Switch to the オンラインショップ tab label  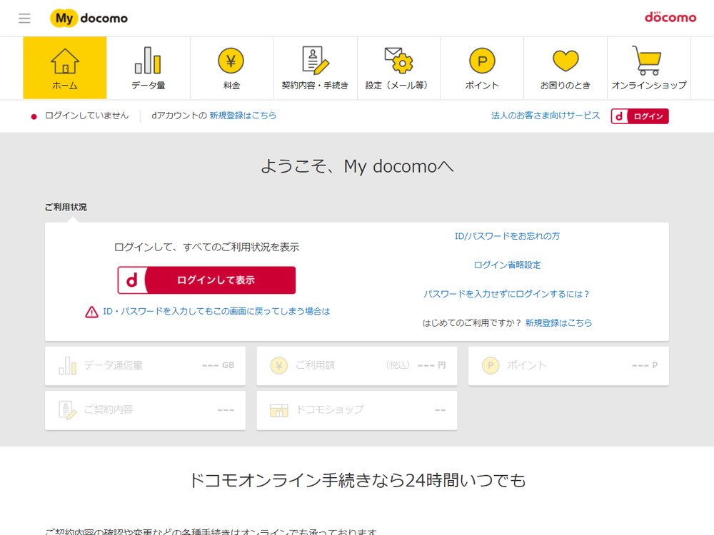coord(649,85)
